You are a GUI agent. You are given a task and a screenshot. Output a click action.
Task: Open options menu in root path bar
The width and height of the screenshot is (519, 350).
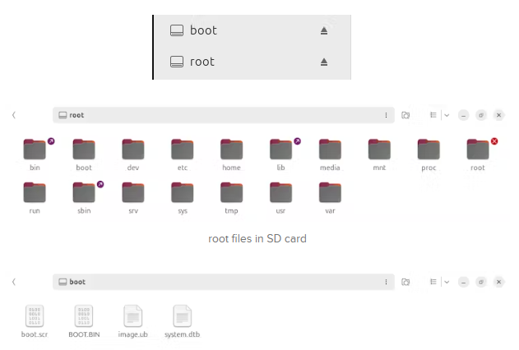[x=386, y=115]
